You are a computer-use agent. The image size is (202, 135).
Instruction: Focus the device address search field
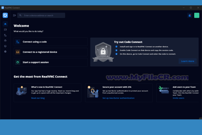pos(41,15)
